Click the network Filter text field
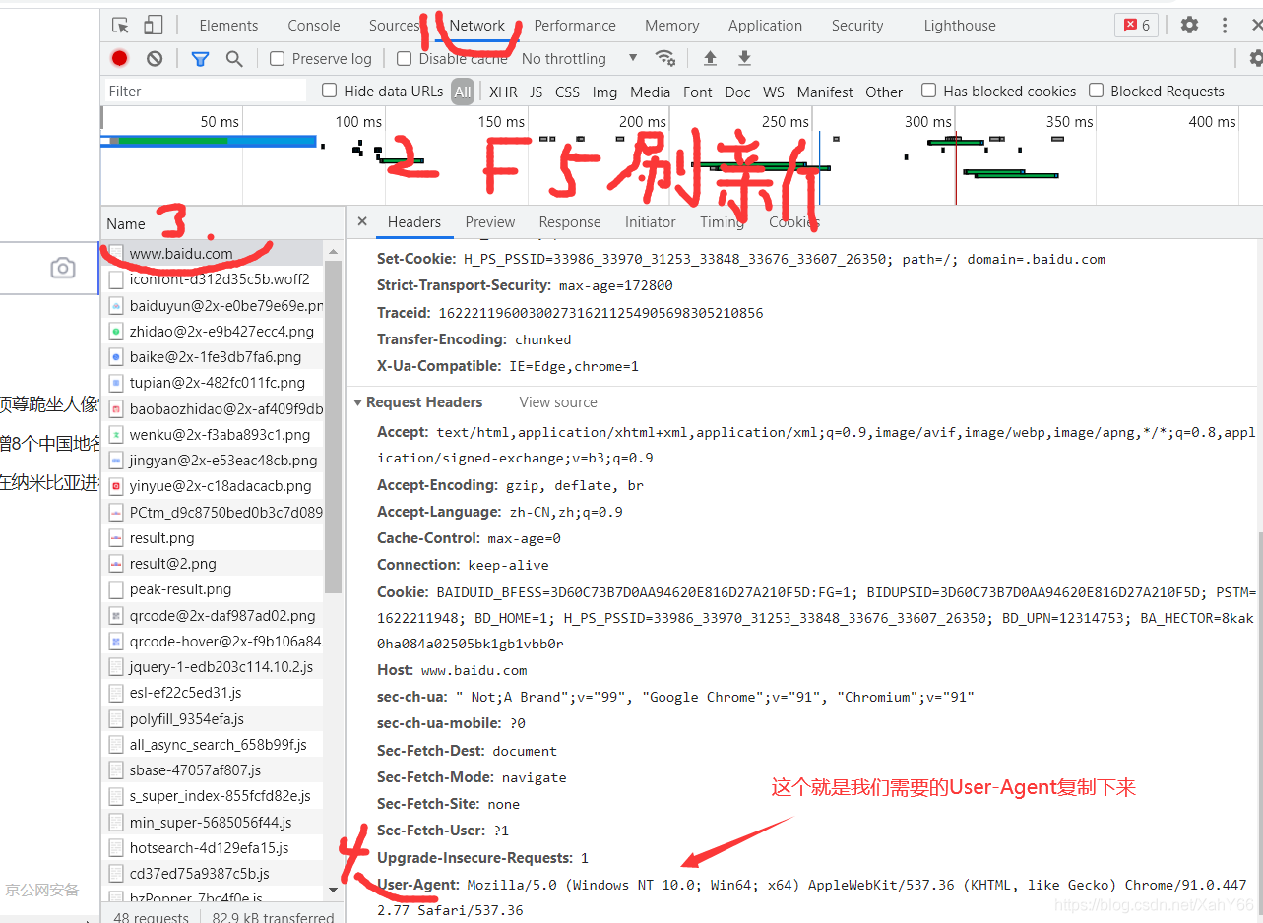1263x923 pixels. tap(206, 92)
